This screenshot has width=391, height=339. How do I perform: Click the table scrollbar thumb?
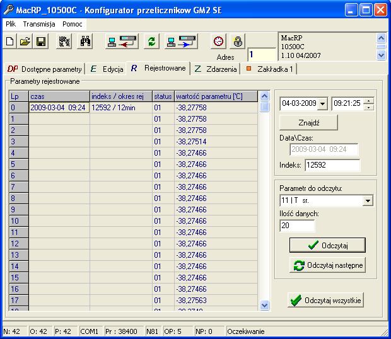264,107
